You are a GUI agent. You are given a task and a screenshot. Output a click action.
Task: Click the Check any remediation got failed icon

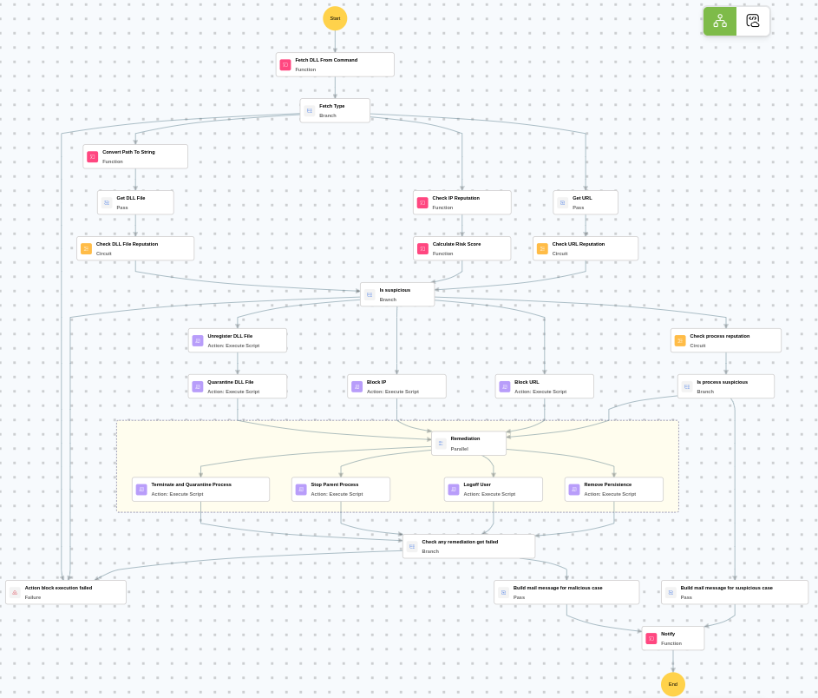coord(412,547)
